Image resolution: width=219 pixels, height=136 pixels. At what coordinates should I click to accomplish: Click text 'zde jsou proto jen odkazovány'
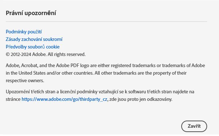click(x=141, y=99)
